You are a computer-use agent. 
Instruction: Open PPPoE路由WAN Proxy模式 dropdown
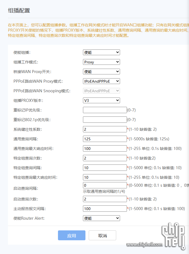pyautogui.click(x=101, y=81)
